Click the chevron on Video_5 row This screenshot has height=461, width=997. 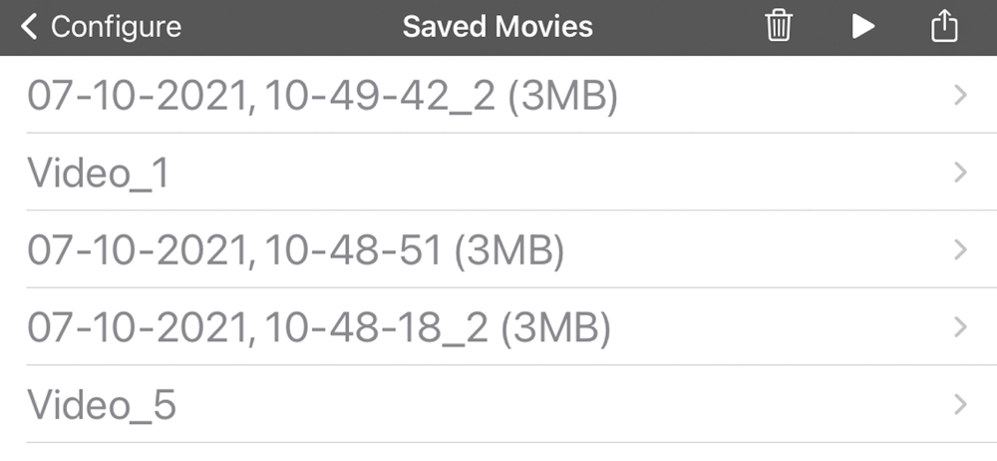(x=961, y=404)
